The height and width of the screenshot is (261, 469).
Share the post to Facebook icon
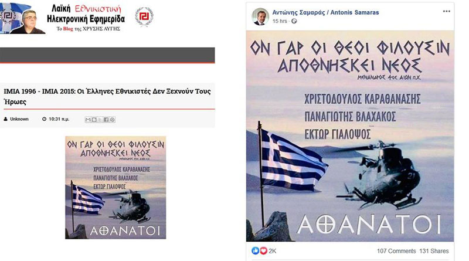pyautogui.click(x=106, y=120)
